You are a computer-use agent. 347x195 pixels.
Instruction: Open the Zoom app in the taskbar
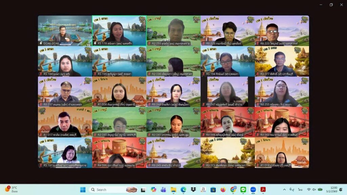coord(253,190)
